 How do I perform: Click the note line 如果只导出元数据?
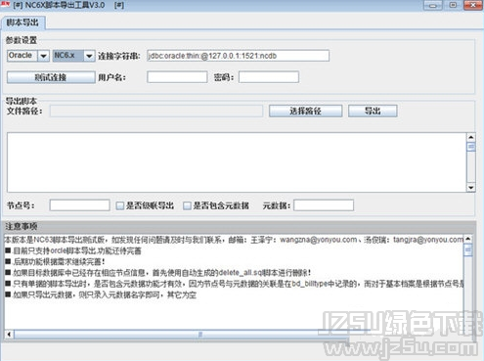[x=101, y=295]
